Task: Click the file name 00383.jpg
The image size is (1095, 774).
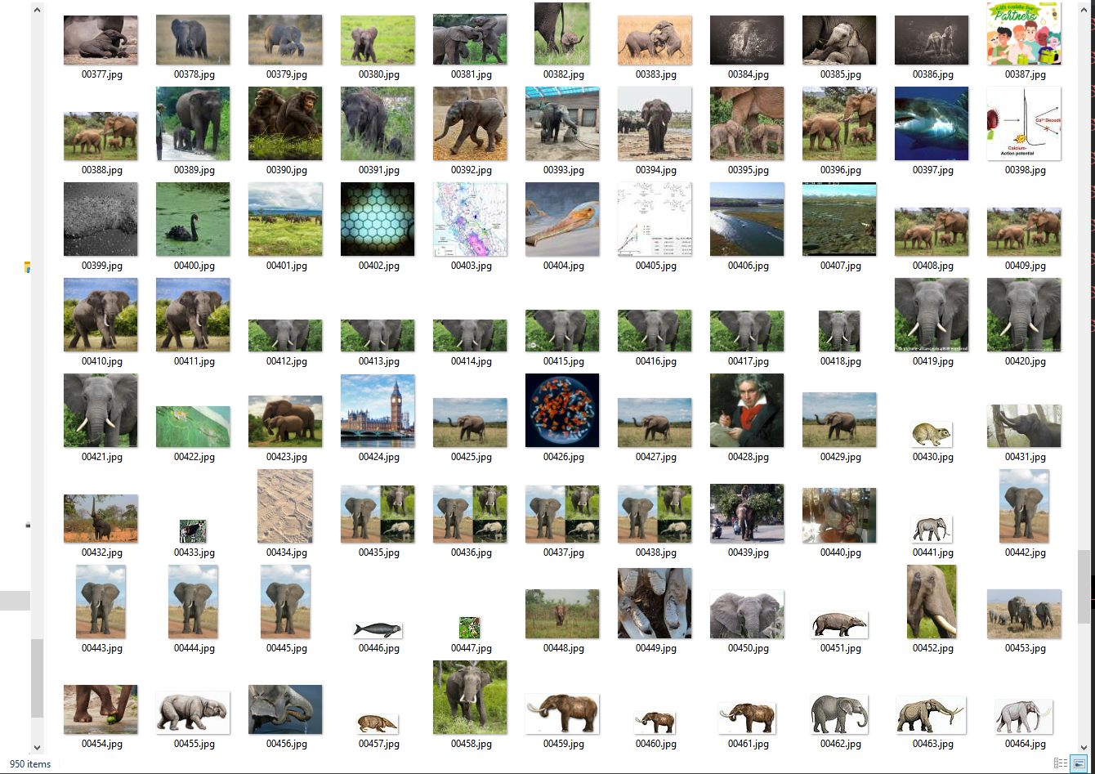Action: [x=656, y=74]
